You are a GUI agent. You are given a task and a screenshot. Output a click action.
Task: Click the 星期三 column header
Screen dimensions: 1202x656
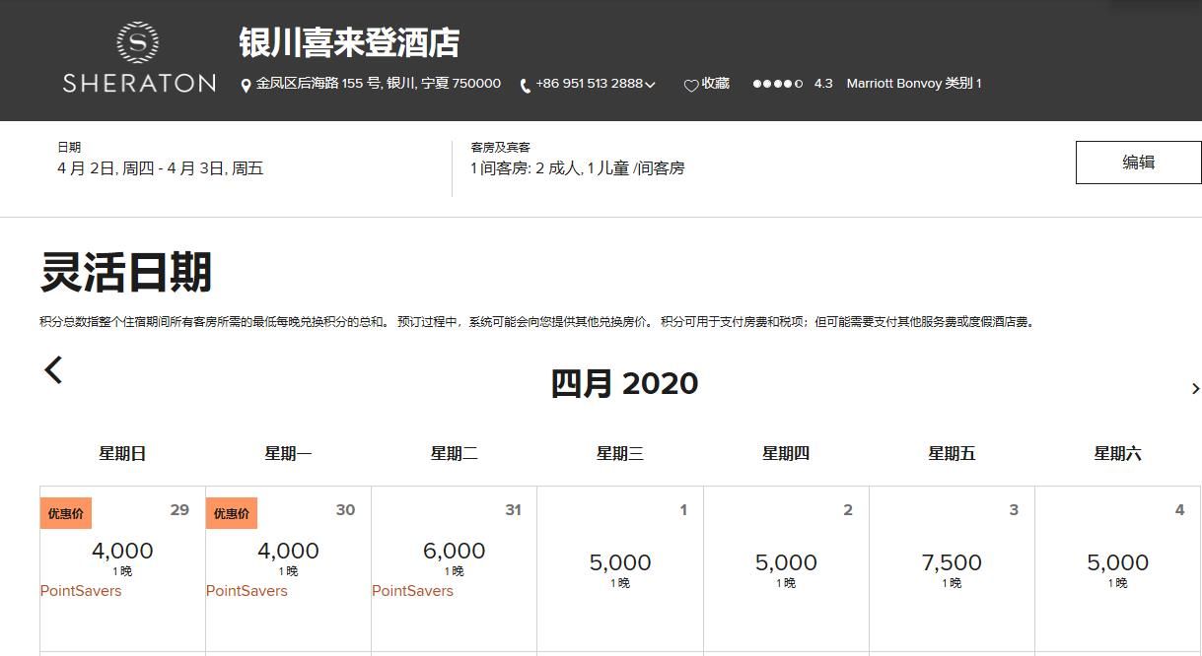(620, 454)
